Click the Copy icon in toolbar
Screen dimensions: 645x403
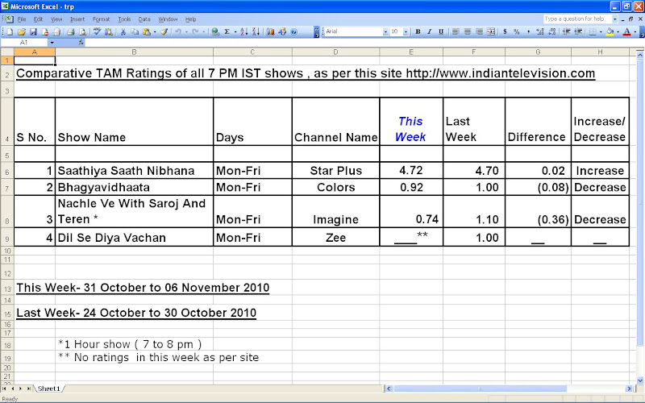point(135,31)
